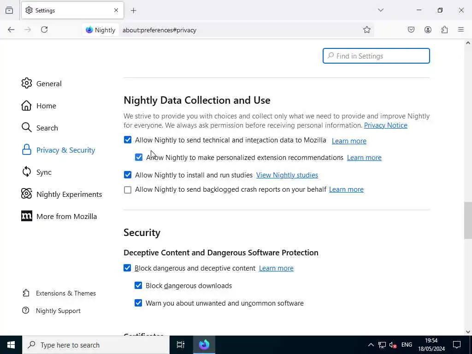Open the Windows Start menu

point(11,345)
